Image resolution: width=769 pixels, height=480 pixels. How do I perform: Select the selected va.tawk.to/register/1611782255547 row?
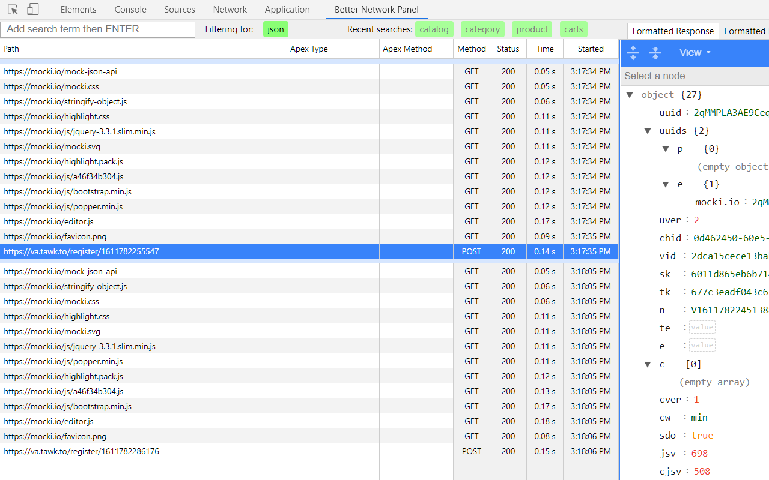pos(309,251)
